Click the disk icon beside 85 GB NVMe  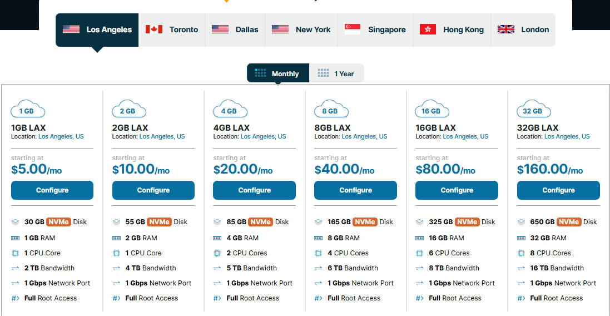pyautogui.click(x=217, y=222)
